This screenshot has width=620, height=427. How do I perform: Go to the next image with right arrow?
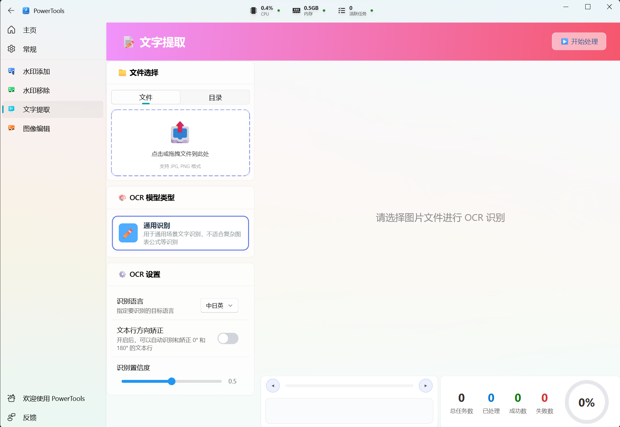tap(426, 386)
